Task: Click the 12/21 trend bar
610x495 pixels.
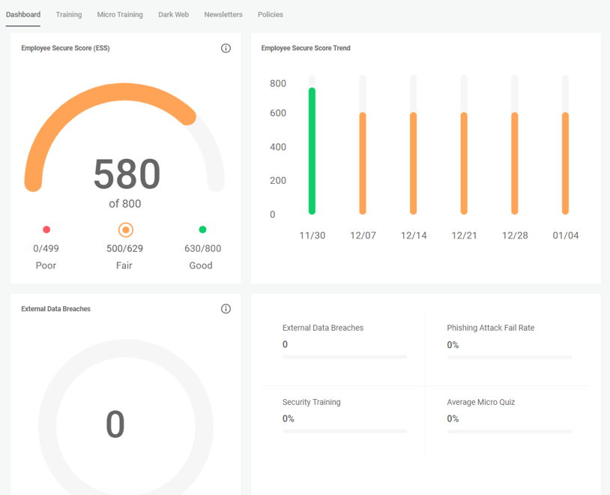Action: 464,163
